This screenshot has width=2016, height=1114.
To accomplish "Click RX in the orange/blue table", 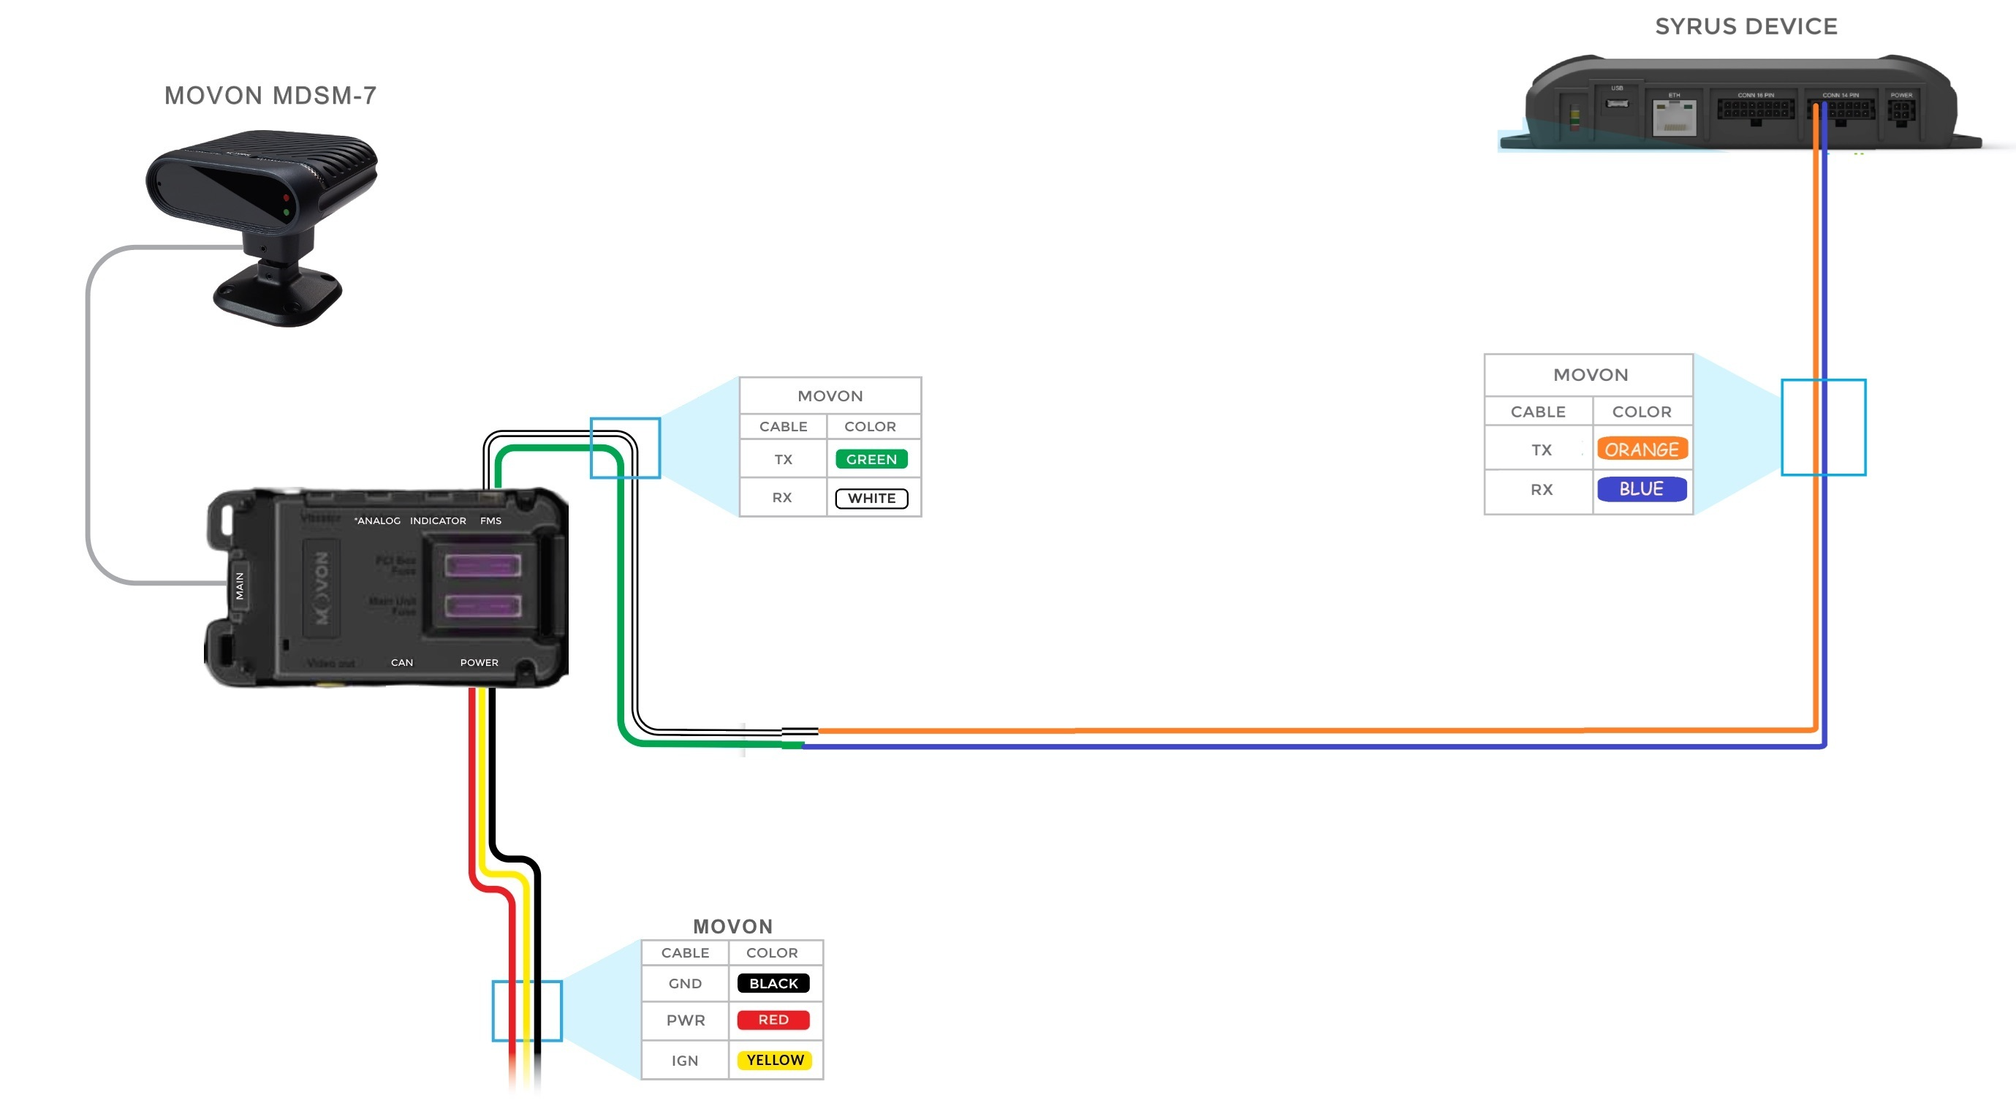I will pyautogui.click(x=1541, y=489).
